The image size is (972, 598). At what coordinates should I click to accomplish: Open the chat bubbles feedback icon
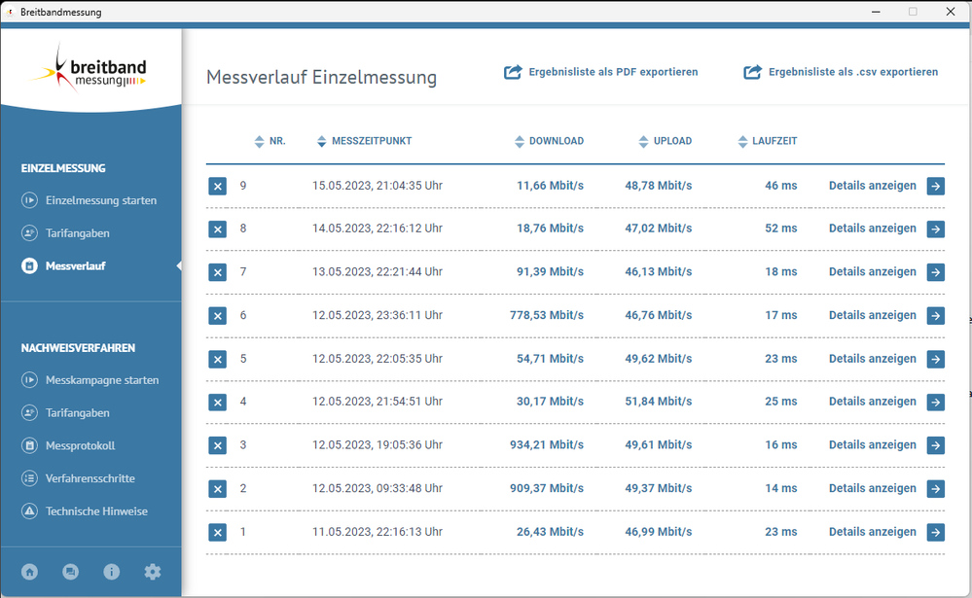[x=71, y=572]
